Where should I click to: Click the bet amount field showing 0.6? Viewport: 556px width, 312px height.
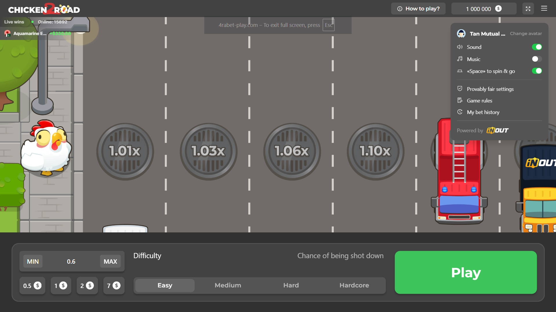71,262
